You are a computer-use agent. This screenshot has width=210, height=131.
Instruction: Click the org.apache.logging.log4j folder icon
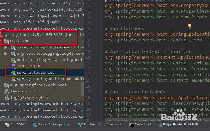tap(13, 54)
